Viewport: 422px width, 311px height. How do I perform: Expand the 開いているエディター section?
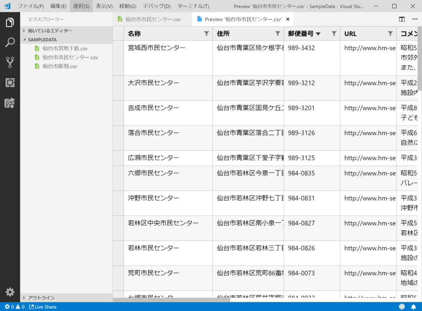pyautogui.click(x=66, y=31)
